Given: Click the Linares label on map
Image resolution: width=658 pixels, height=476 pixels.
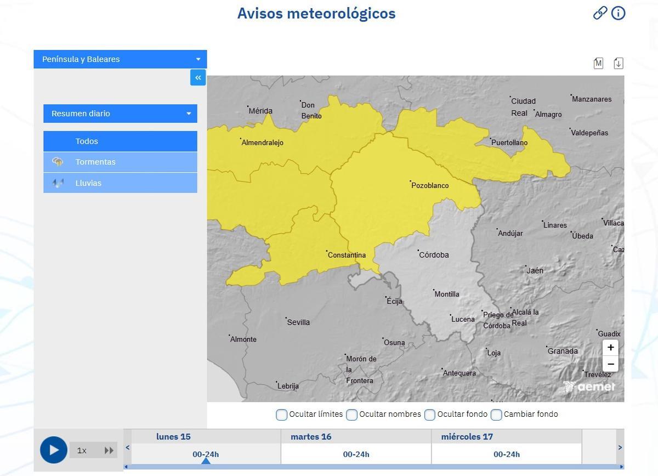Looking at the screenshot, I should pos(555,225).
